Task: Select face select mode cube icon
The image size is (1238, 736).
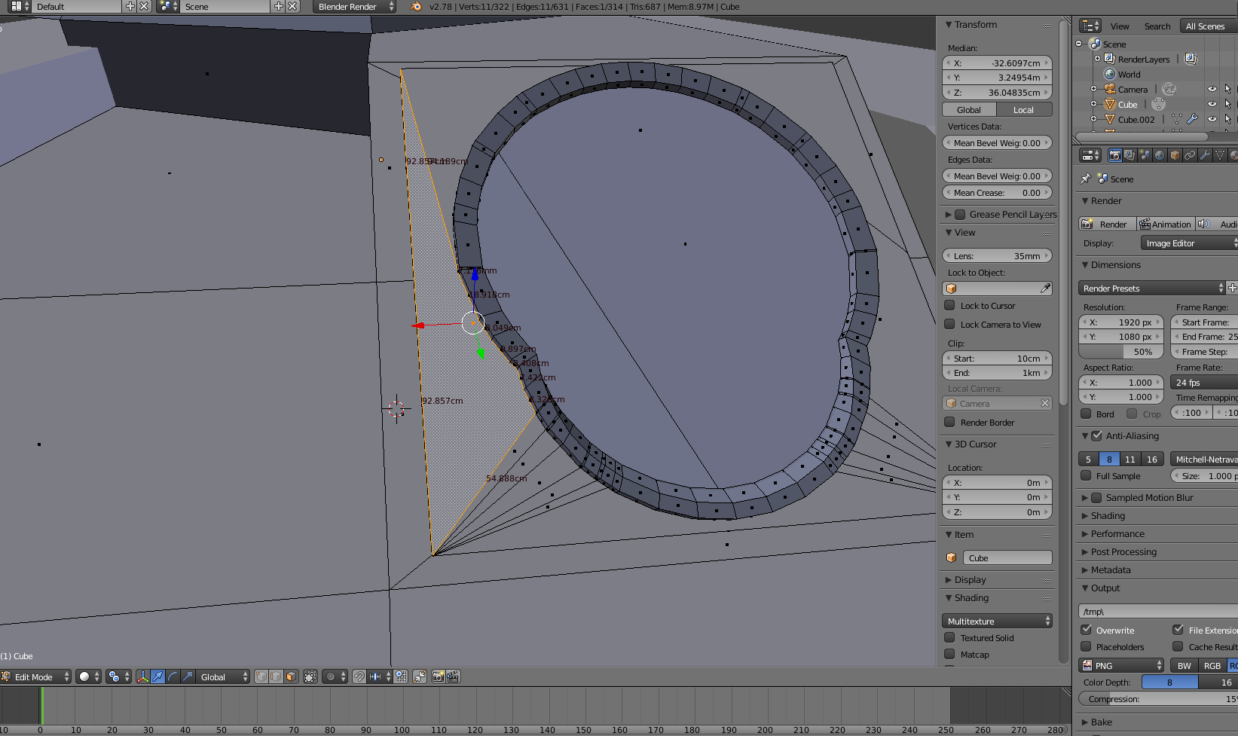Action: click(291, 676)
